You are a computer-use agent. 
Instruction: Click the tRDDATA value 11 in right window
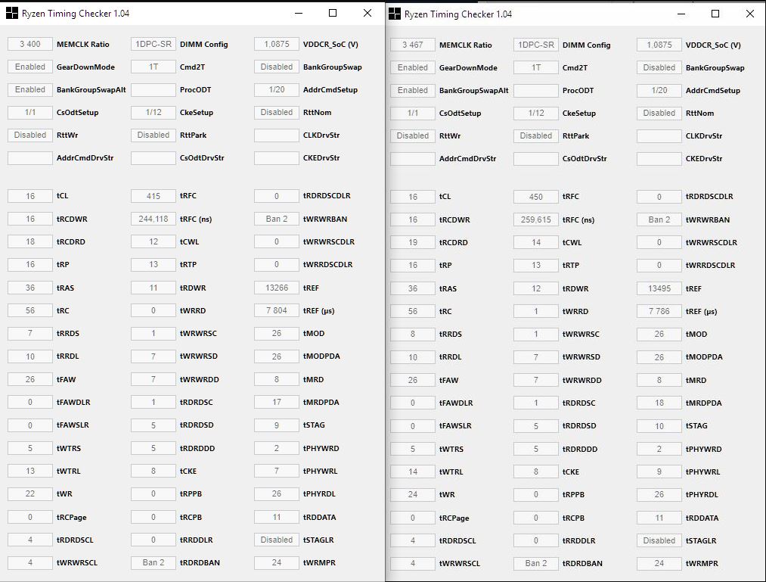click(659, 518)
